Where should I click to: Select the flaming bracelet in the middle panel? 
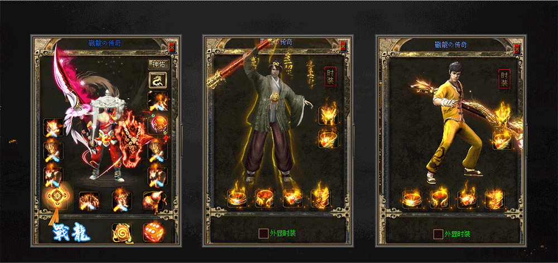[x=329, y=138]
